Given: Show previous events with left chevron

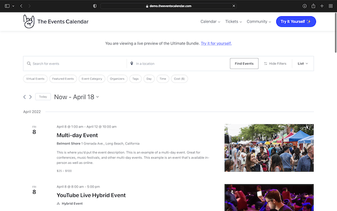Looking at the screenshot, I should (x=24, y=97).
